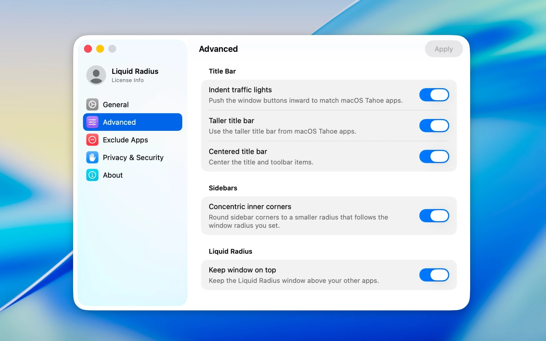Minimize window with yellow button
Screen dimensions: 546x341
point(100,49)
